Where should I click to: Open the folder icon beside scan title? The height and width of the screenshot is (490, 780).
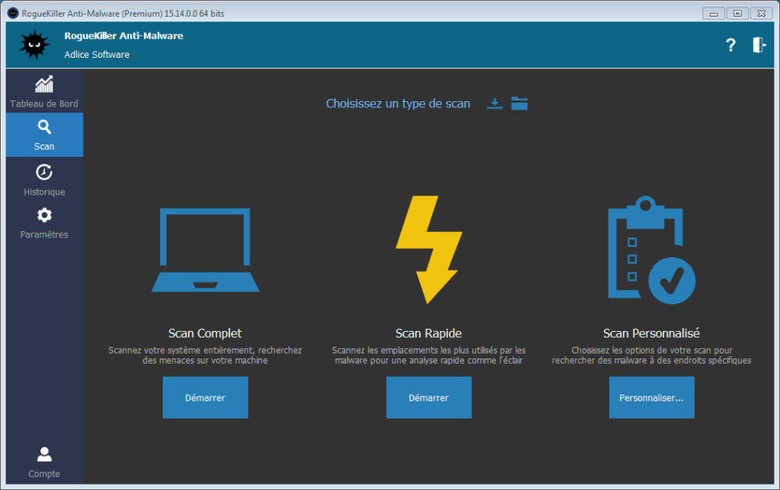(519, 103)
